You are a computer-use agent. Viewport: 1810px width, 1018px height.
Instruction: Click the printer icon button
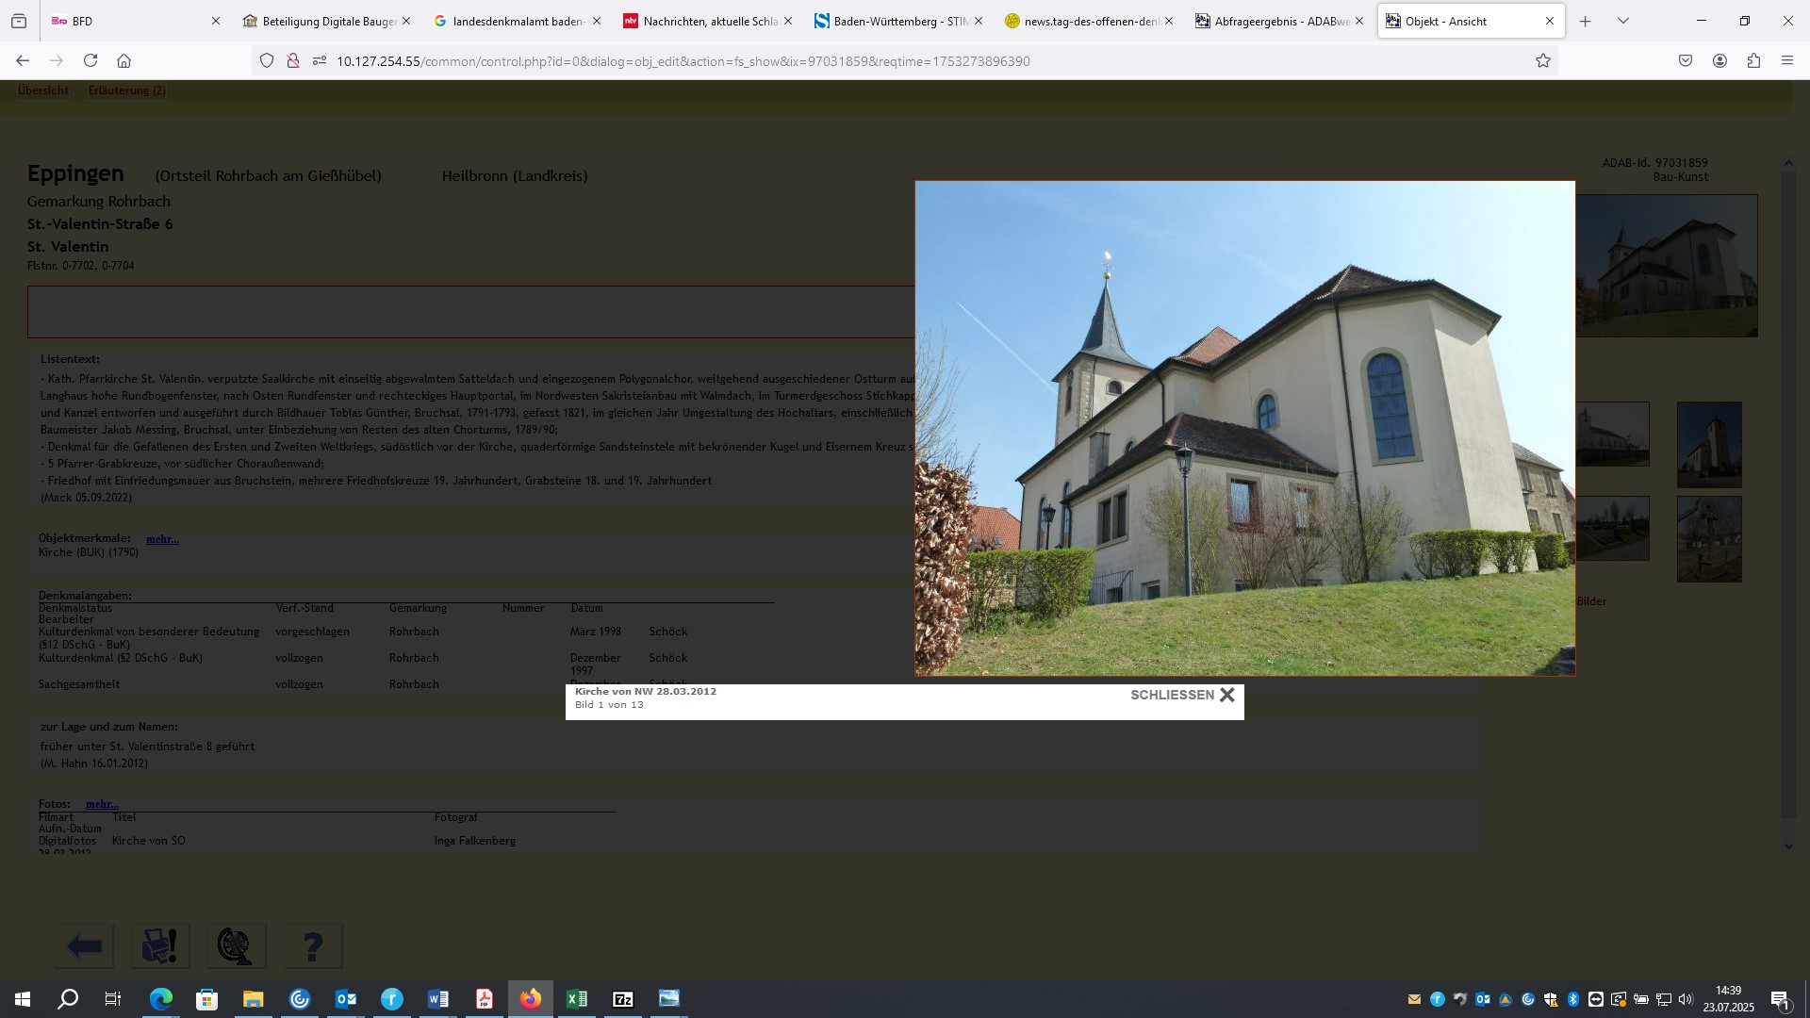159,946
